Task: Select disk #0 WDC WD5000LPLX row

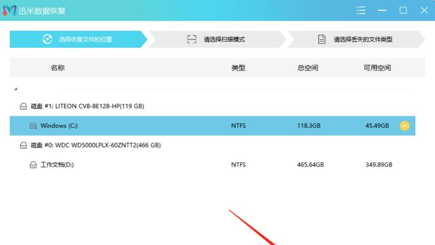Action: (212, 145)
